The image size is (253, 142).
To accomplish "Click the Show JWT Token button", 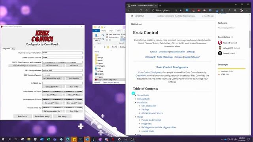I will click(x=74, y=95).
